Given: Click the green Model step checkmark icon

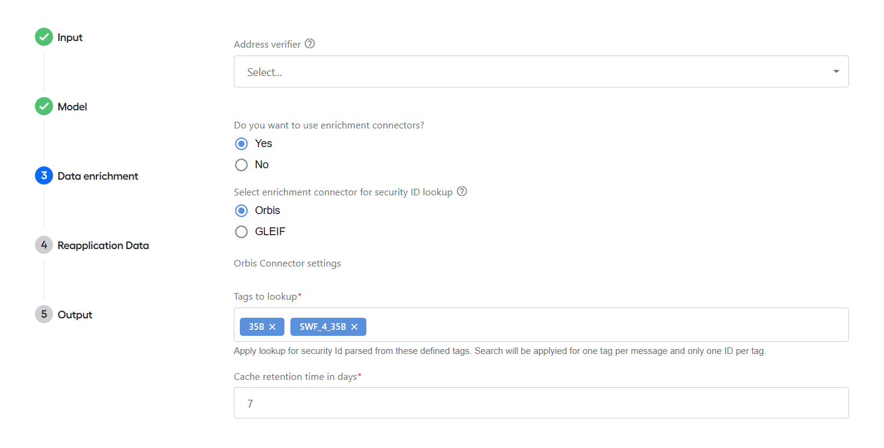Looking at the screenshot, I should click(44, 107).
